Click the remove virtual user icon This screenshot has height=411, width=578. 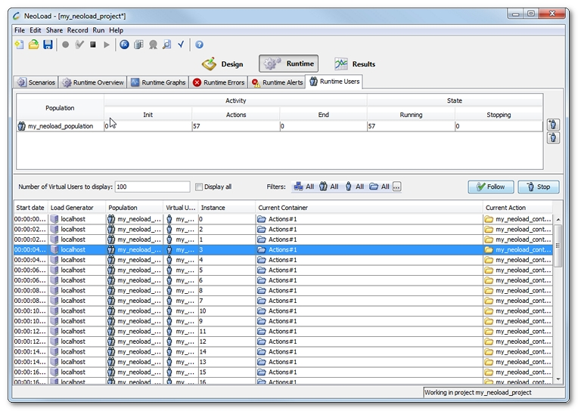tap(553, 138)
